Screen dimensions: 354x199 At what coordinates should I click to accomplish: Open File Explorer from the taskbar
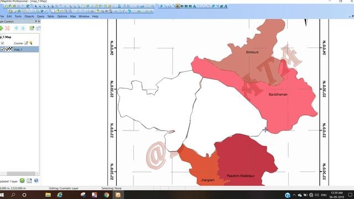point(48,195)
